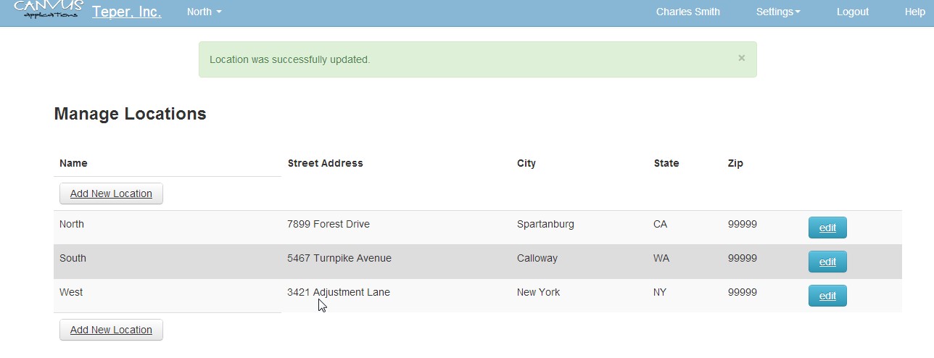Click the bottom Add New Location button
This screenshot has height=358, width=934.
[111, 330]
